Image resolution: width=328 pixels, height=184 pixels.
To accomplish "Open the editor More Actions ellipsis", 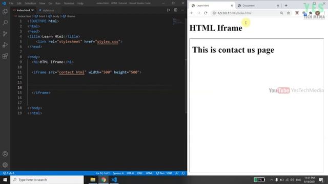I will point(182,10).
